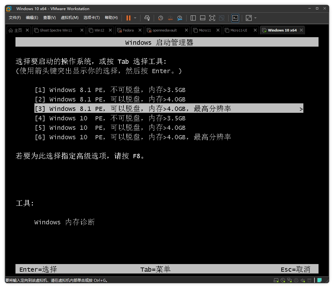Click the sound card status icon
The image size is (334, 288).
point(303,280)
